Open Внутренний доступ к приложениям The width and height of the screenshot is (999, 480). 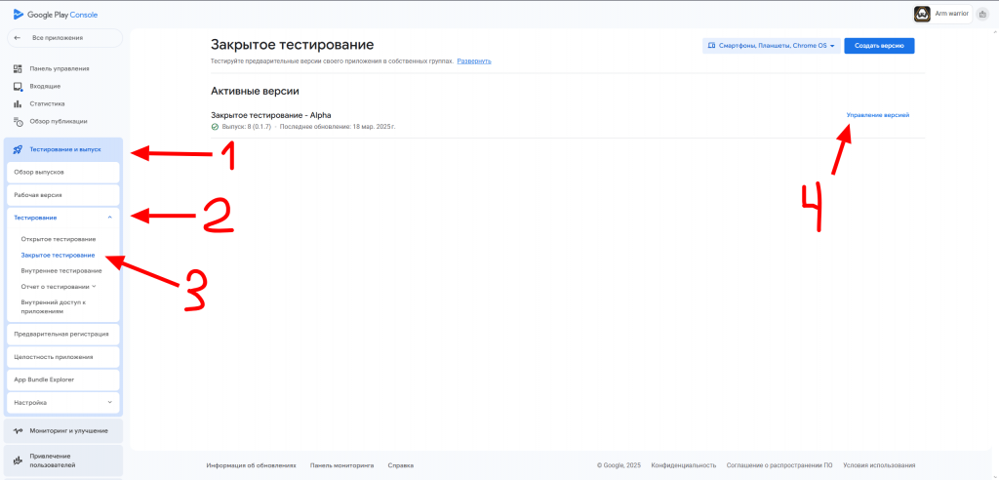(54, 306)
